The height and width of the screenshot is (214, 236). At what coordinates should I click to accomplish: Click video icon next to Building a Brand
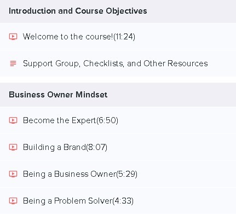pyautogui.click(x=13, y=147)
